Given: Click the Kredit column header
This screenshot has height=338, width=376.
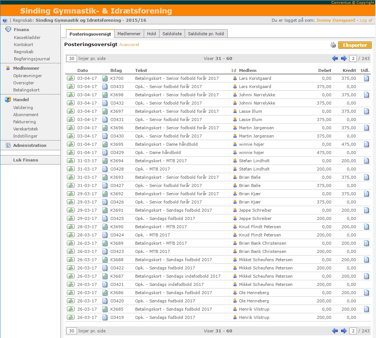Looking at the screenshot, I should [349, 70].
